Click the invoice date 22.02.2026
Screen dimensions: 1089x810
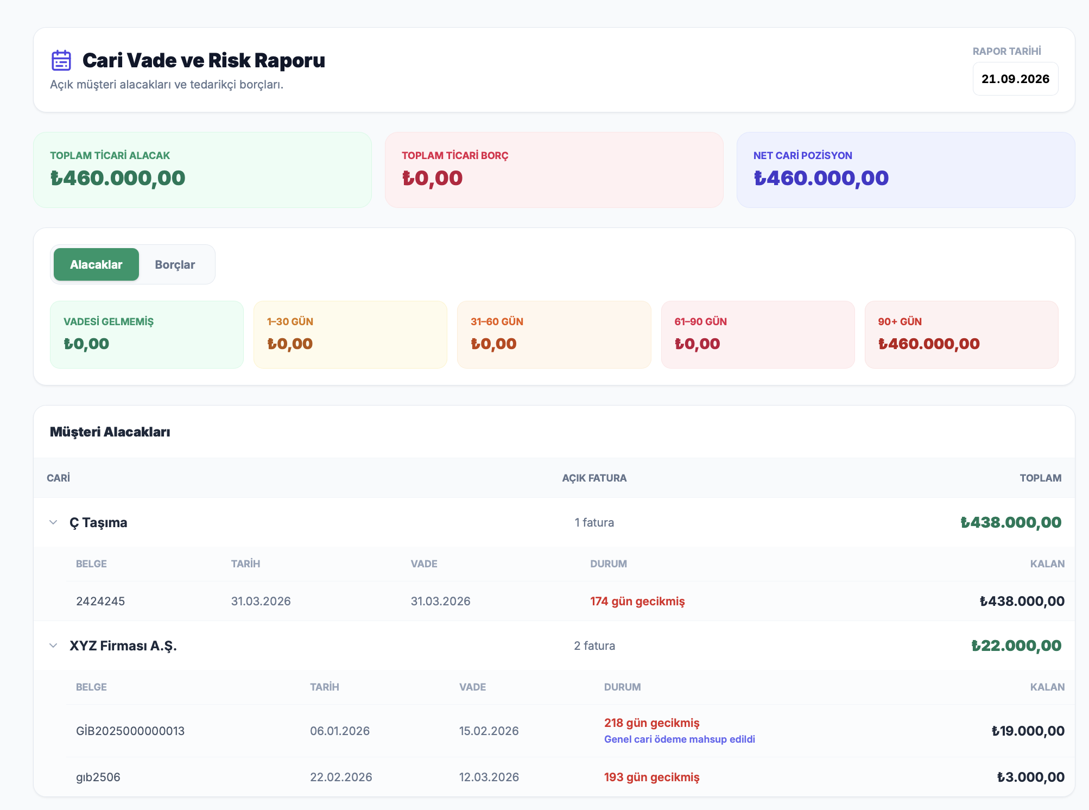coord(341,777)
